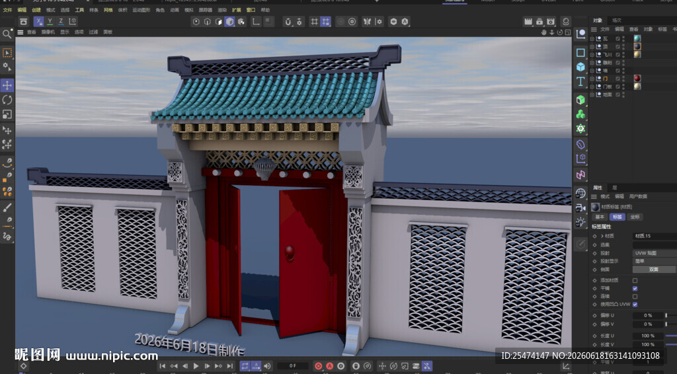
Task: Click the 基本 button in attributes
Action: click(600, 217)
